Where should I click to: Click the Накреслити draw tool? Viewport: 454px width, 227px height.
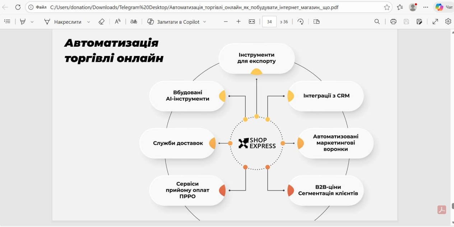pyautogui.click(x=63, y=22)
